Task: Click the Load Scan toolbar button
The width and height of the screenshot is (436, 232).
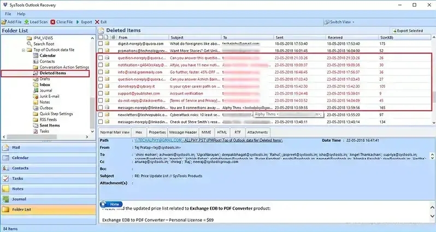Action: point(36,22)
